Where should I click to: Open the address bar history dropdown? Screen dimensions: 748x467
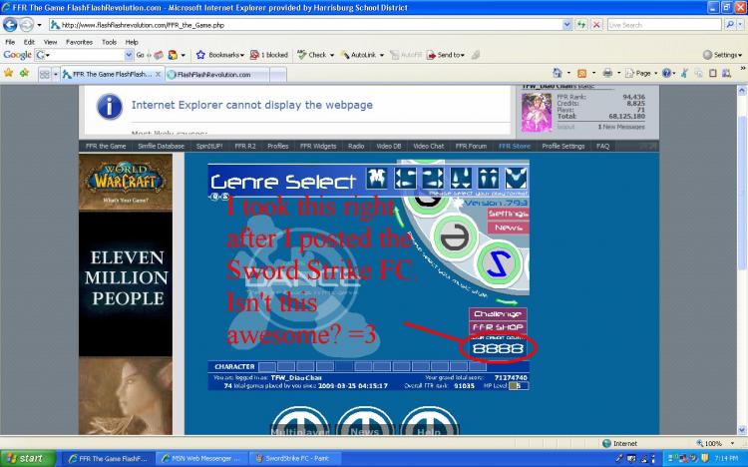pos(566,24)
